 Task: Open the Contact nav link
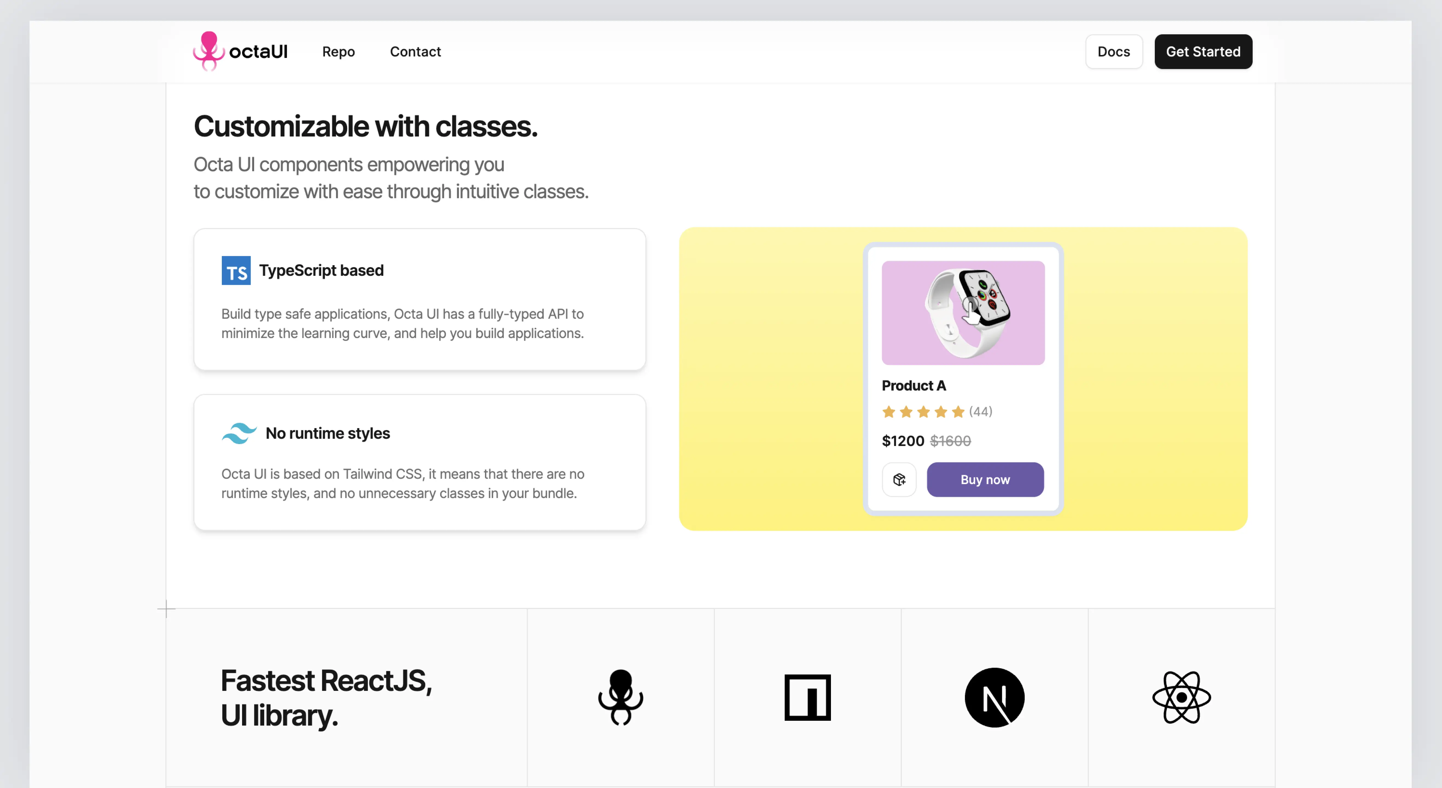pyautogui.click(x=415, y=51)
